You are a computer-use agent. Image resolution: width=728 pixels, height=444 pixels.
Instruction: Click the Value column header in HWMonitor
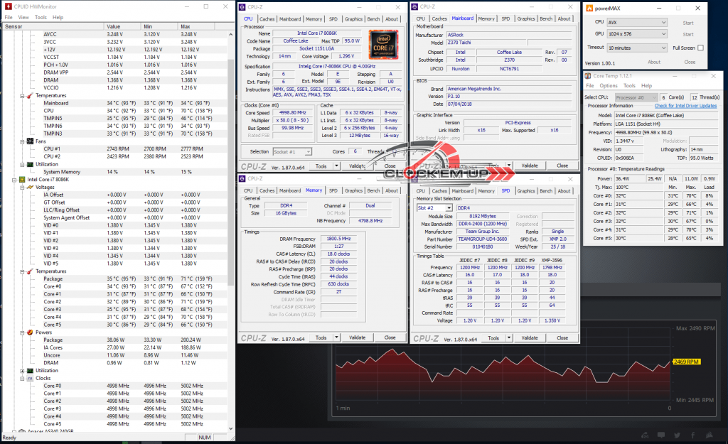coord(122,26)
